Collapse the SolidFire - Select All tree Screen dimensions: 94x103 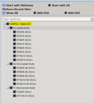[x=4, y=24]
